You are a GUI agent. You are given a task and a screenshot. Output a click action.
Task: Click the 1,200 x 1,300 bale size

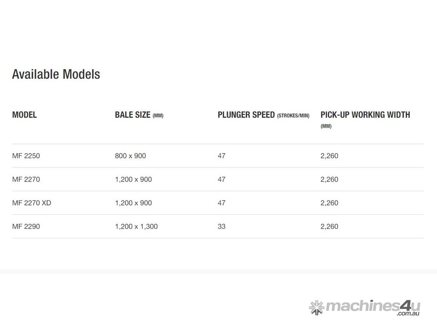(136, 226)
